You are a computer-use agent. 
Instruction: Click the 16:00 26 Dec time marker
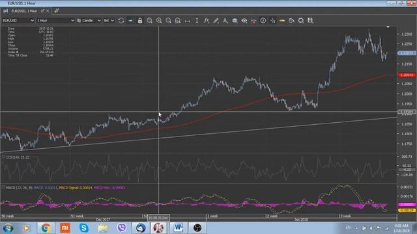tap(158, 218)
